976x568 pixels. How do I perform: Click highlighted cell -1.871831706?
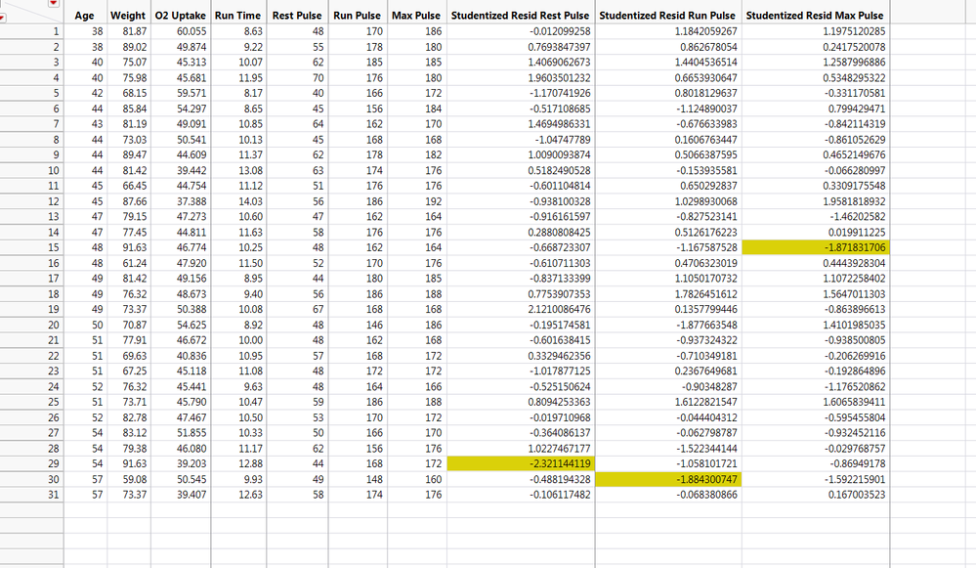point(816,248)
